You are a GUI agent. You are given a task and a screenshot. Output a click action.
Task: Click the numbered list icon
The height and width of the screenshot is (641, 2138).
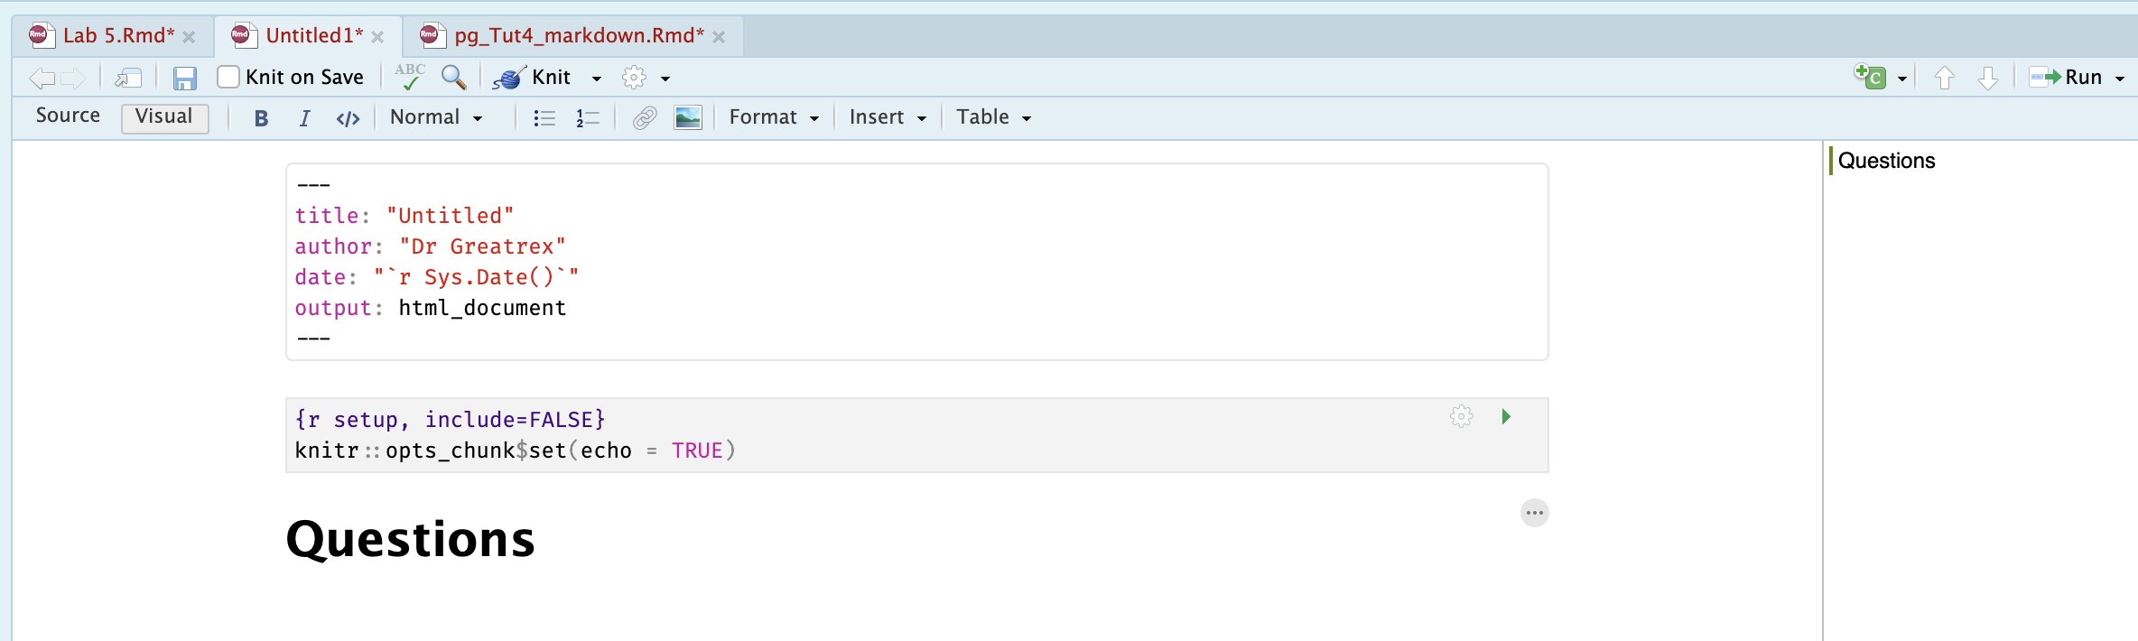tap(587, 118)
